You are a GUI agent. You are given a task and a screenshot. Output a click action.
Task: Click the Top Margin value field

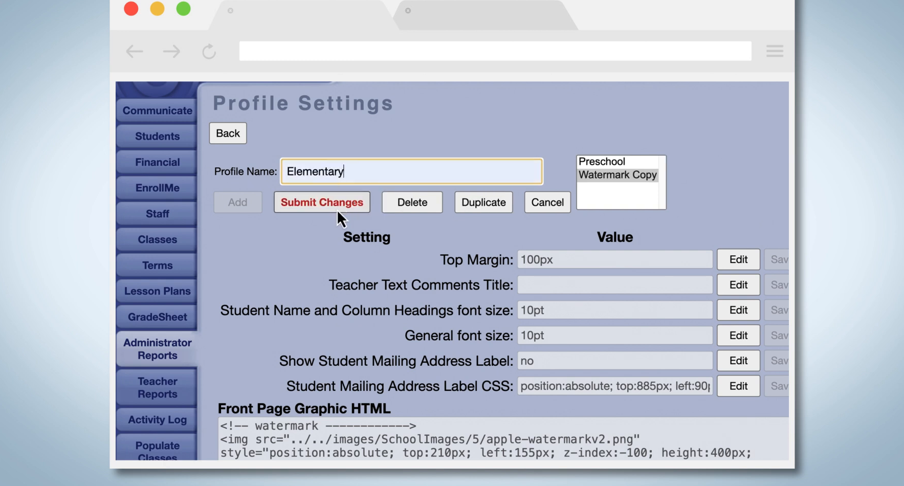pyautogui.click(x=615, y=259)
